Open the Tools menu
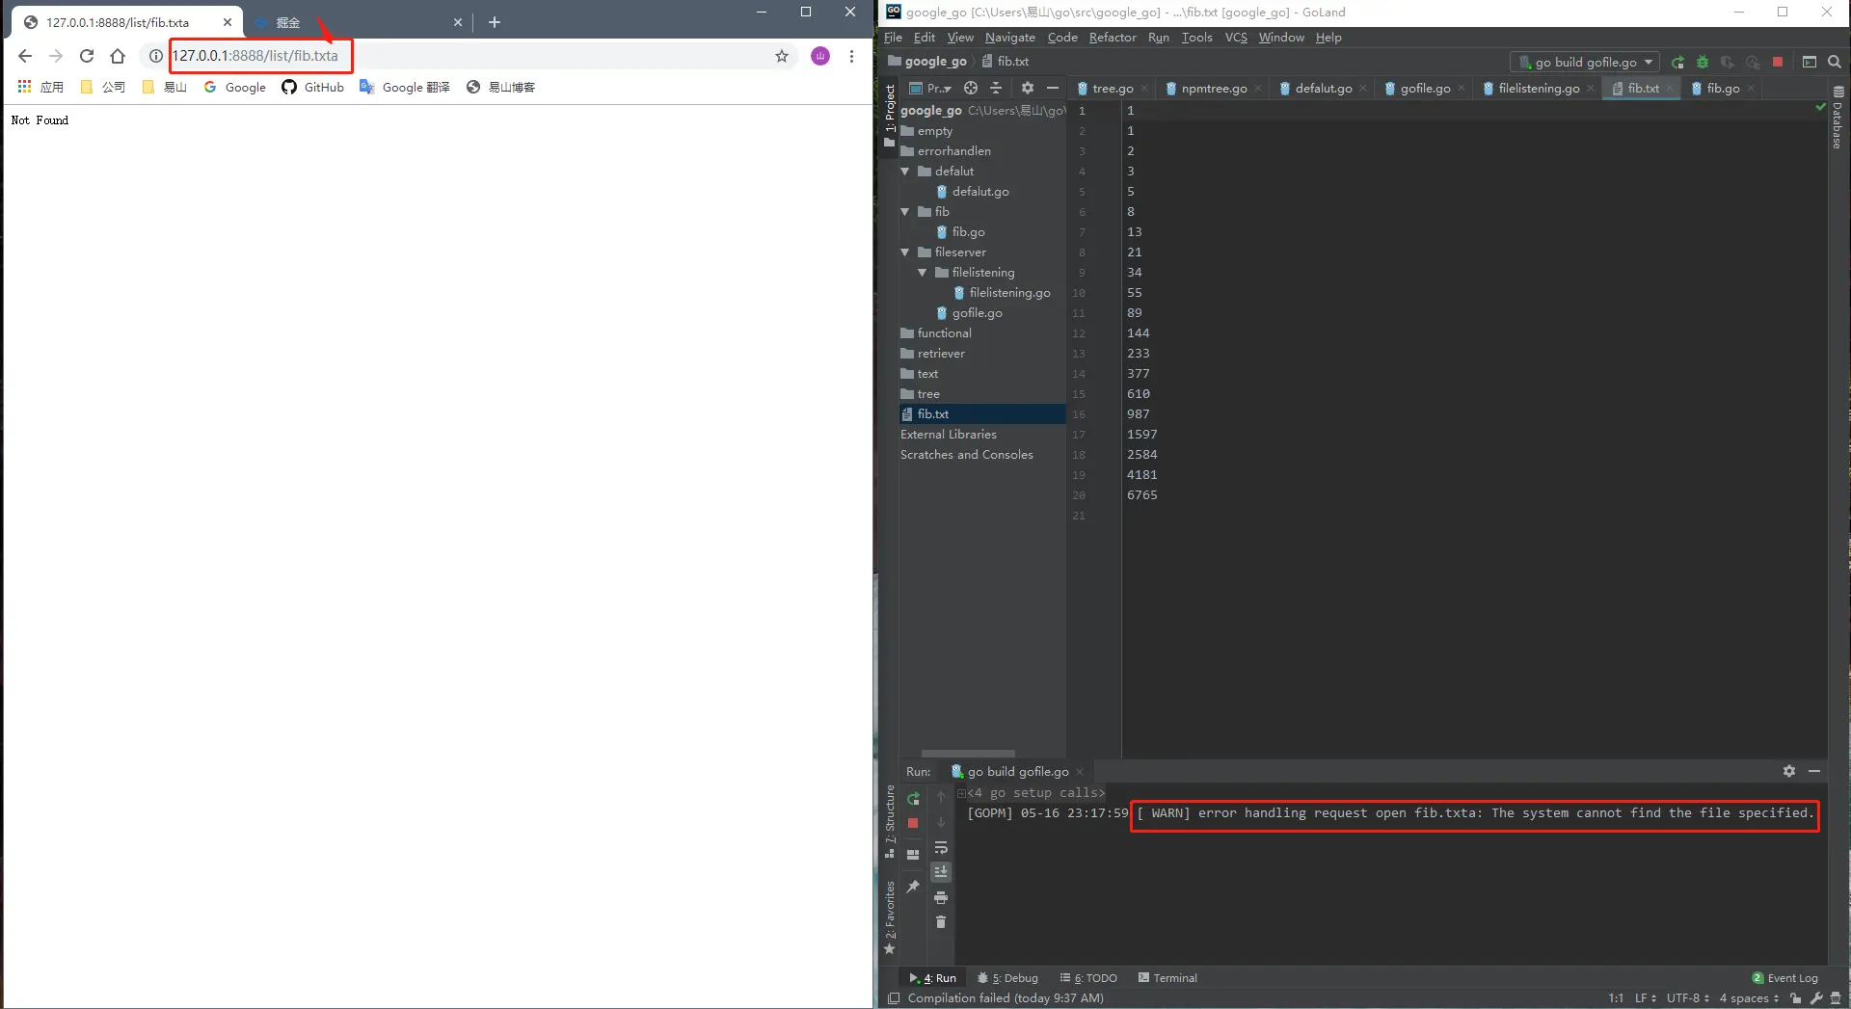1851x1009 pixels. pyautogui.click(x=1196, y=38)
